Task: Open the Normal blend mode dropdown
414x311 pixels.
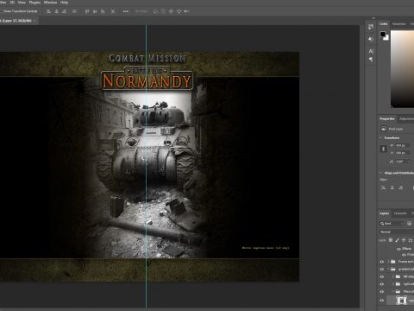Action: pyautogui.click(x=397, y=232)
